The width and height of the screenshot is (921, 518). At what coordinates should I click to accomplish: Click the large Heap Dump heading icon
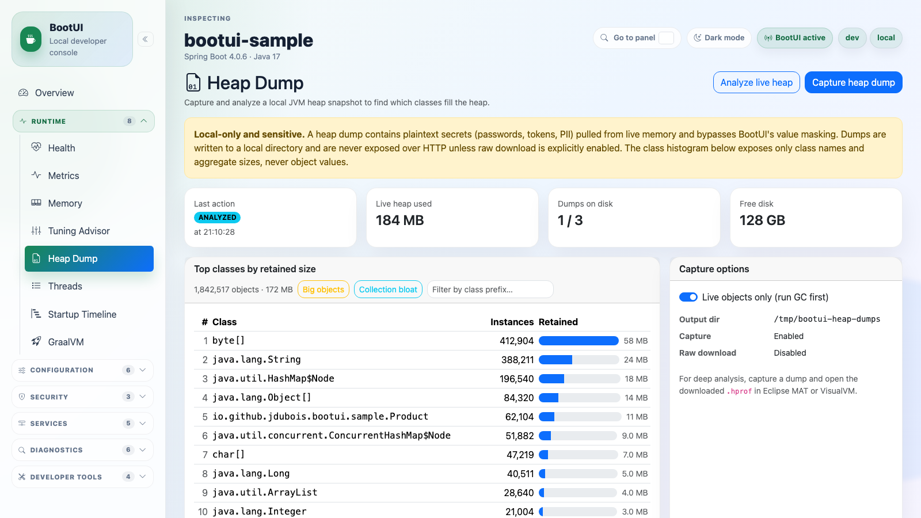click(193, 83)
